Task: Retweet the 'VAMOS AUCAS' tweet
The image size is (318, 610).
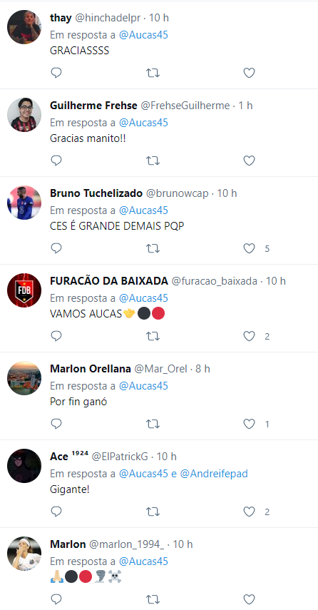Action: point(153,336)
